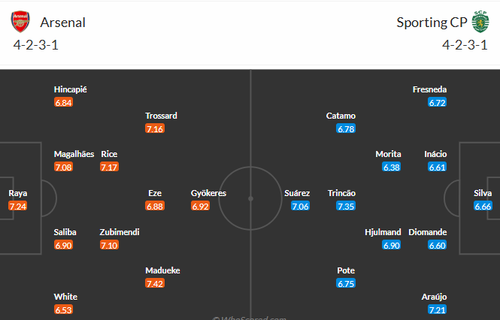500x320 pixels.
Task: Click the Arsenal club crest icon
Action: (x=21, y=23)
